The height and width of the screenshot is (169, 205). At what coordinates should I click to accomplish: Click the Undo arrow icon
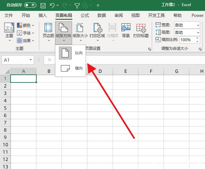52,5
